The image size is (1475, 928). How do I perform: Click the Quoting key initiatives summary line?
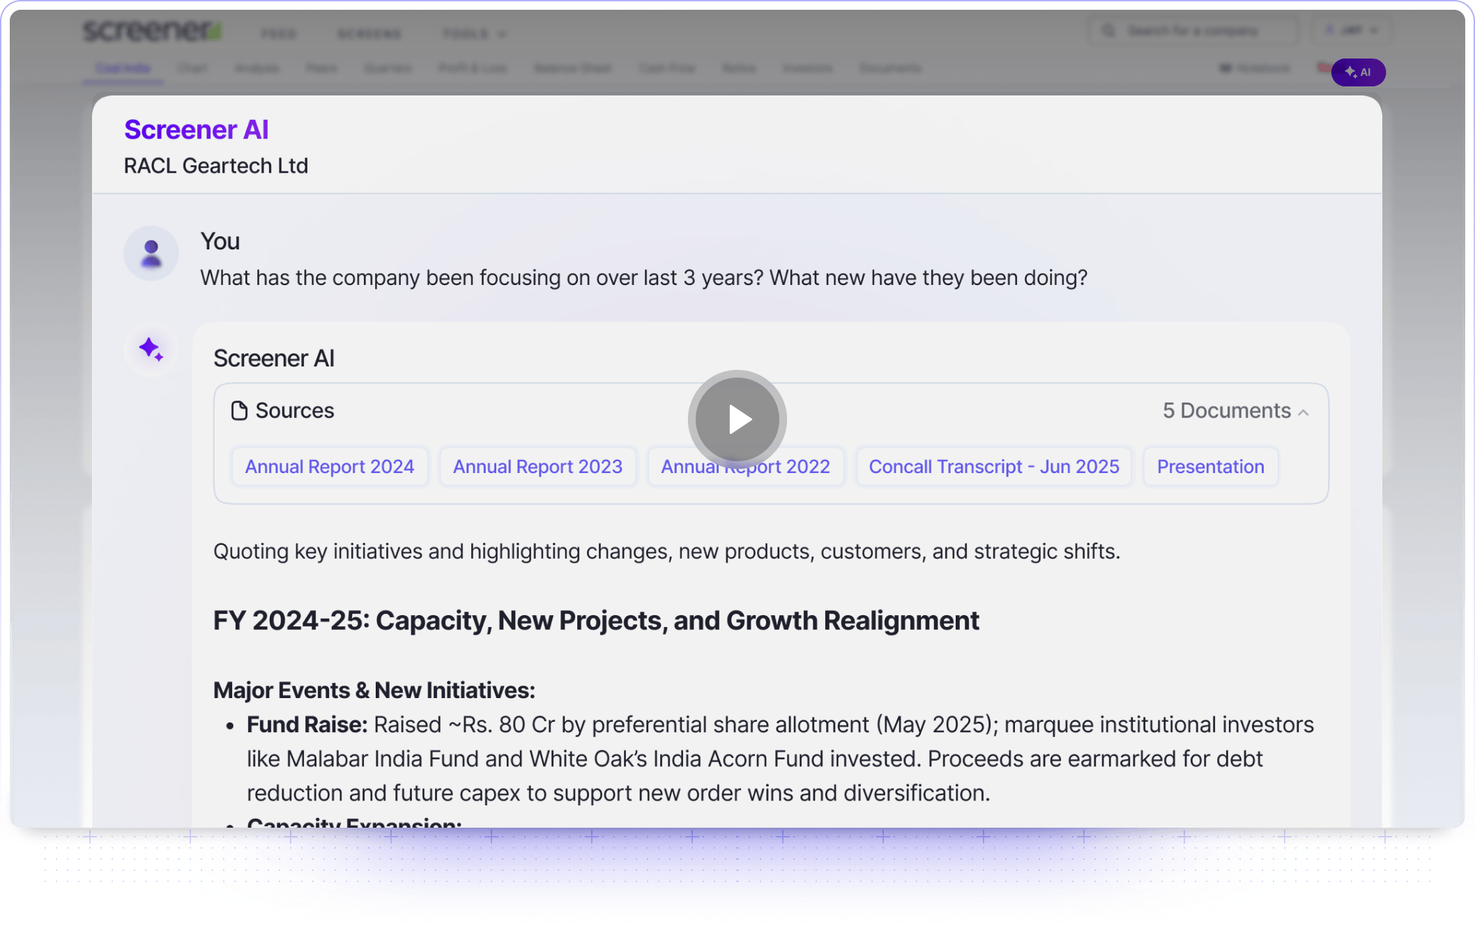point(667,552)
